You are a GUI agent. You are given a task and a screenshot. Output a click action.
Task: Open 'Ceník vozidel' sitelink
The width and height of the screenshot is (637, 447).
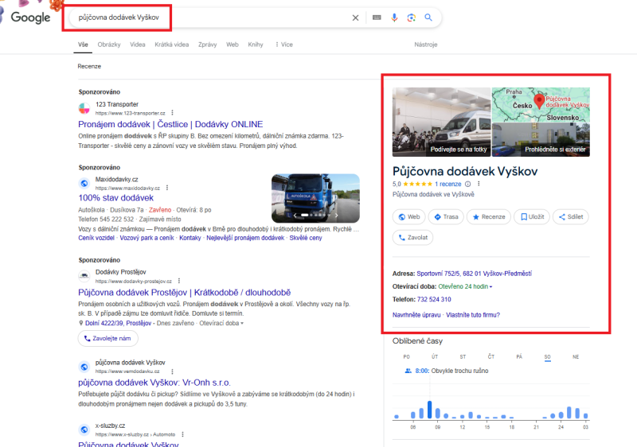pos(96,238)
